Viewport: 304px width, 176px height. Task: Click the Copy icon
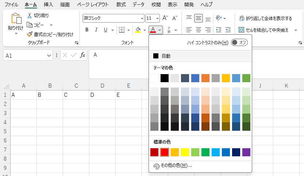click(x=30, y=25)
